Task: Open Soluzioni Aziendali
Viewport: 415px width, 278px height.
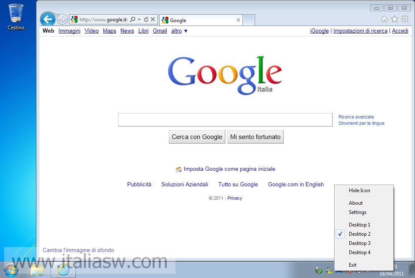Action: point(185,184)
